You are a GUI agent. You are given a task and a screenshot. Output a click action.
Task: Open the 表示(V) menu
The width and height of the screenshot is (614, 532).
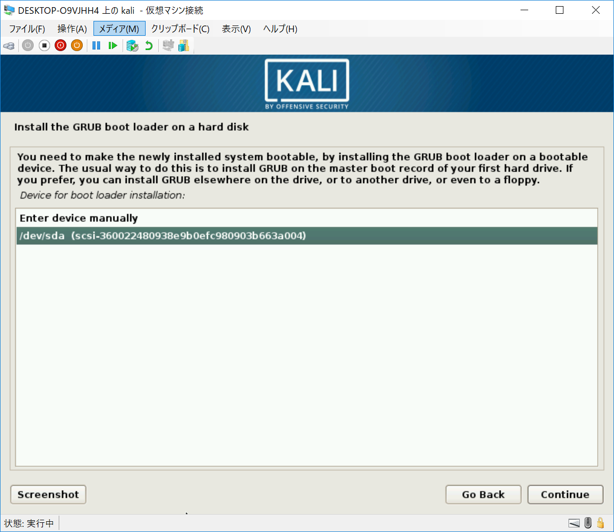tap(236, 29)
